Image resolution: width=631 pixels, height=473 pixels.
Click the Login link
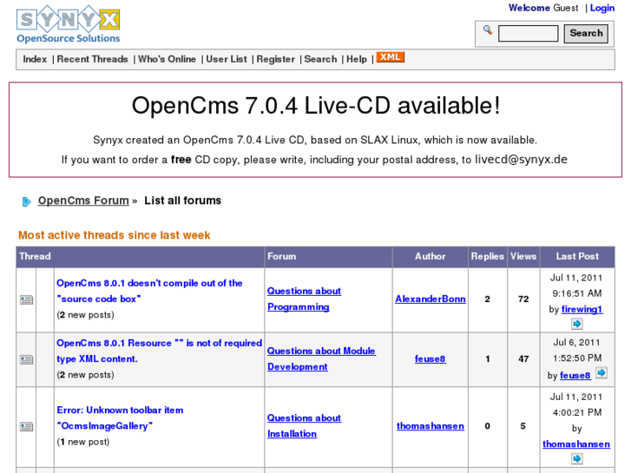tap(602, 8)
